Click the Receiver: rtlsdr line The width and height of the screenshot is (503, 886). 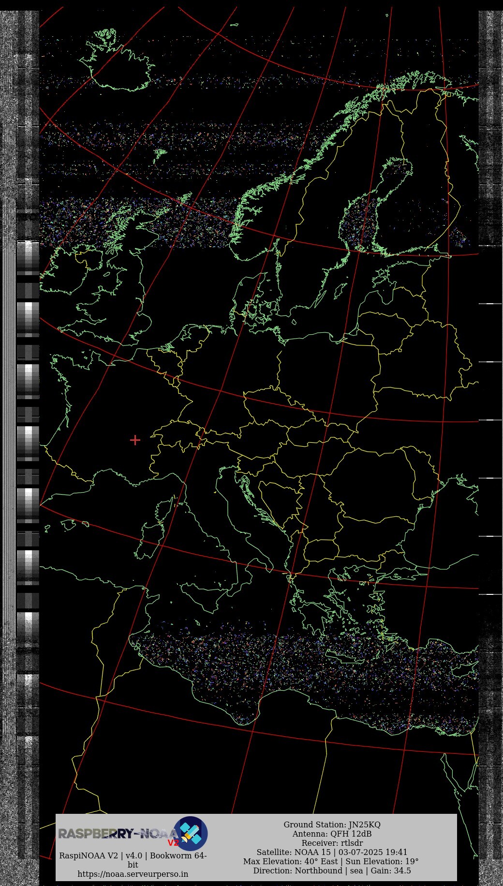[332, 843]
